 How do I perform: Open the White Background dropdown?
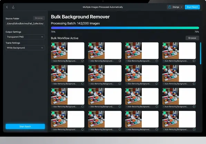click(x=25, y=48)
